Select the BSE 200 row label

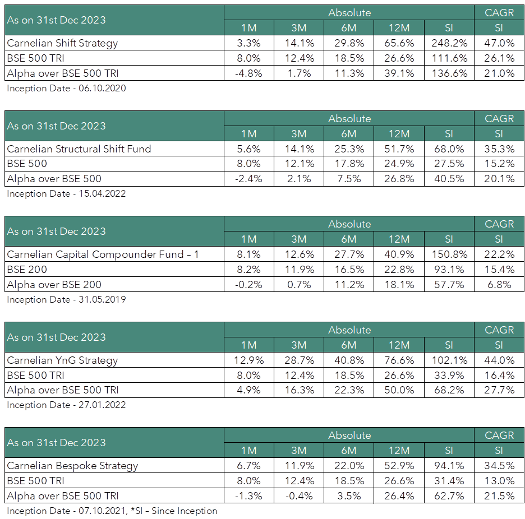pos(27,270)
